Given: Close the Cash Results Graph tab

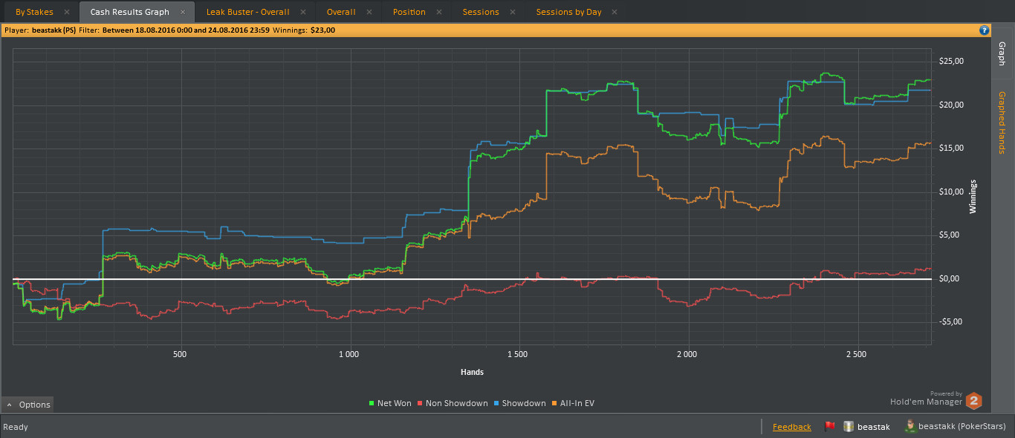Looking at the screenshot, I should pyautogui.click(x=183, y=12).
